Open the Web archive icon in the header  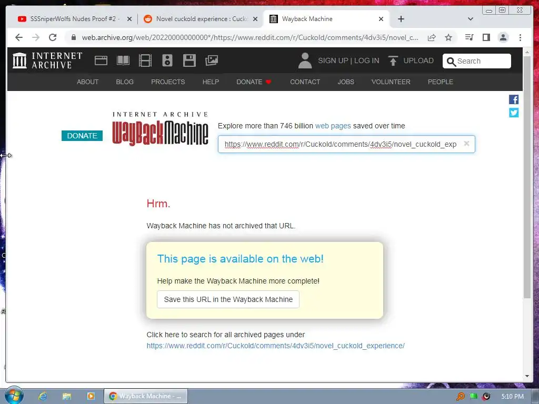click(101, 61)
